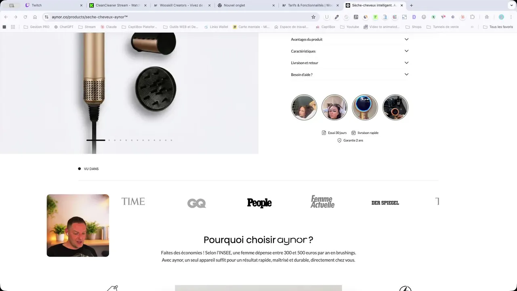Expand the Caractéristiques accordion

(350, 51)
